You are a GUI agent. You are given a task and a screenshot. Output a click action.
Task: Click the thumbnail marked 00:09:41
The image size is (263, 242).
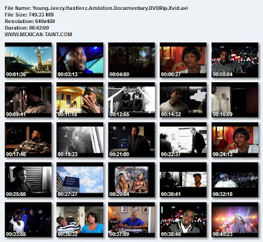tap(28, 100)
